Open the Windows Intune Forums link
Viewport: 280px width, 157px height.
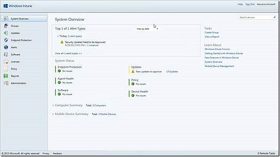(217, 49)
